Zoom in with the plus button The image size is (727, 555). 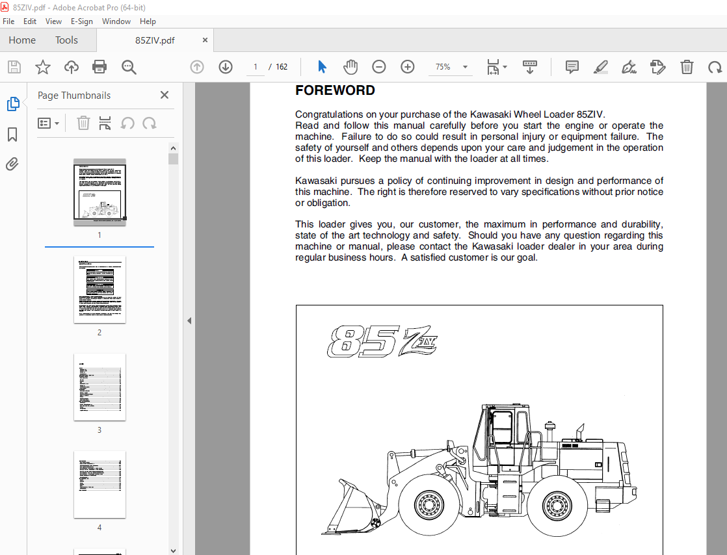point(408,67)
